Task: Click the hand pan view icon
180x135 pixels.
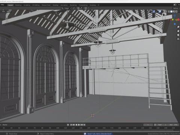Action: click(x=178, y=31)
